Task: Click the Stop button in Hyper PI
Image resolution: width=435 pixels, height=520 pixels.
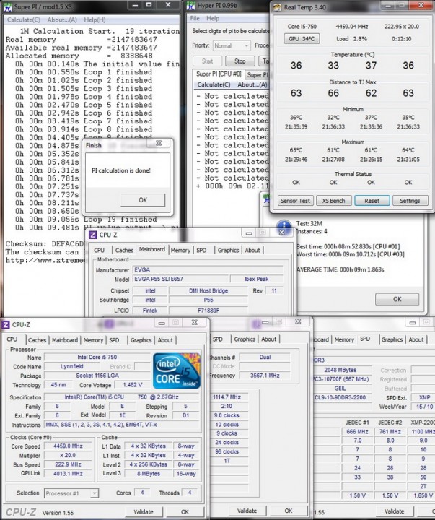Action: [240, 61]
